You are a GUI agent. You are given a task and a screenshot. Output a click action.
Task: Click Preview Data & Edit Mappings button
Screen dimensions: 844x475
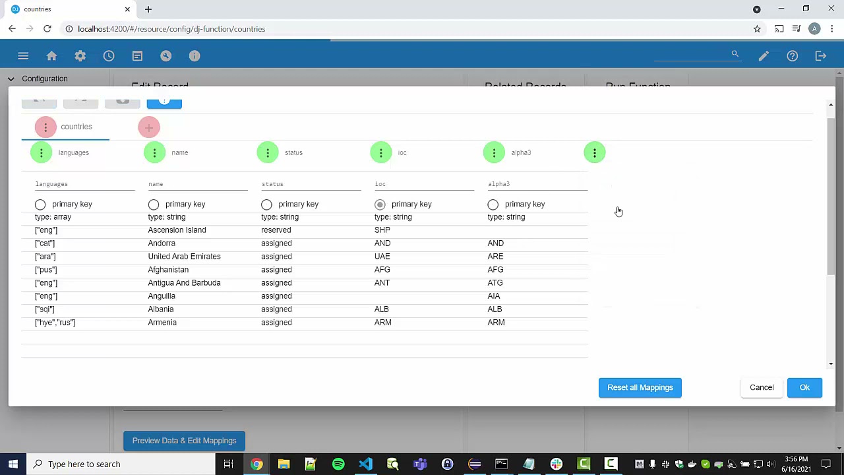pos(184,441)
